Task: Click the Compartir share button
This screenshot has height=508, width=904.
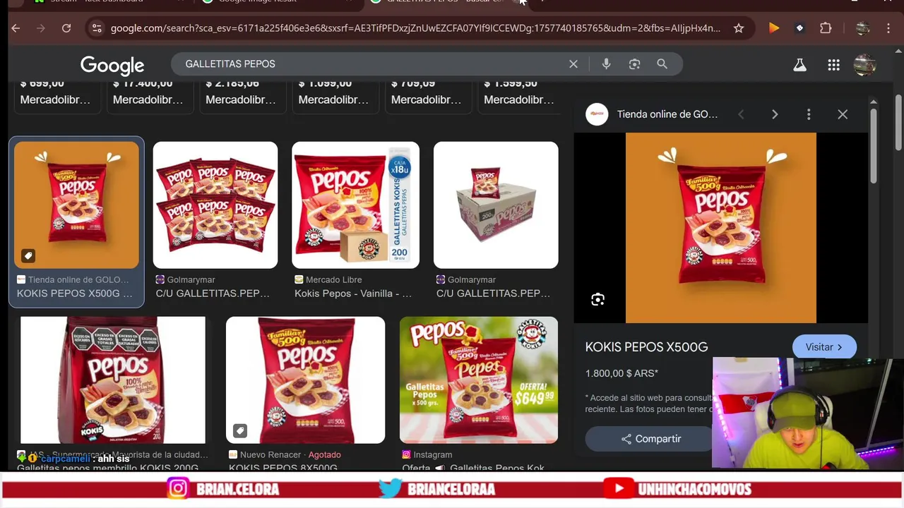Action: coord(650,439)
